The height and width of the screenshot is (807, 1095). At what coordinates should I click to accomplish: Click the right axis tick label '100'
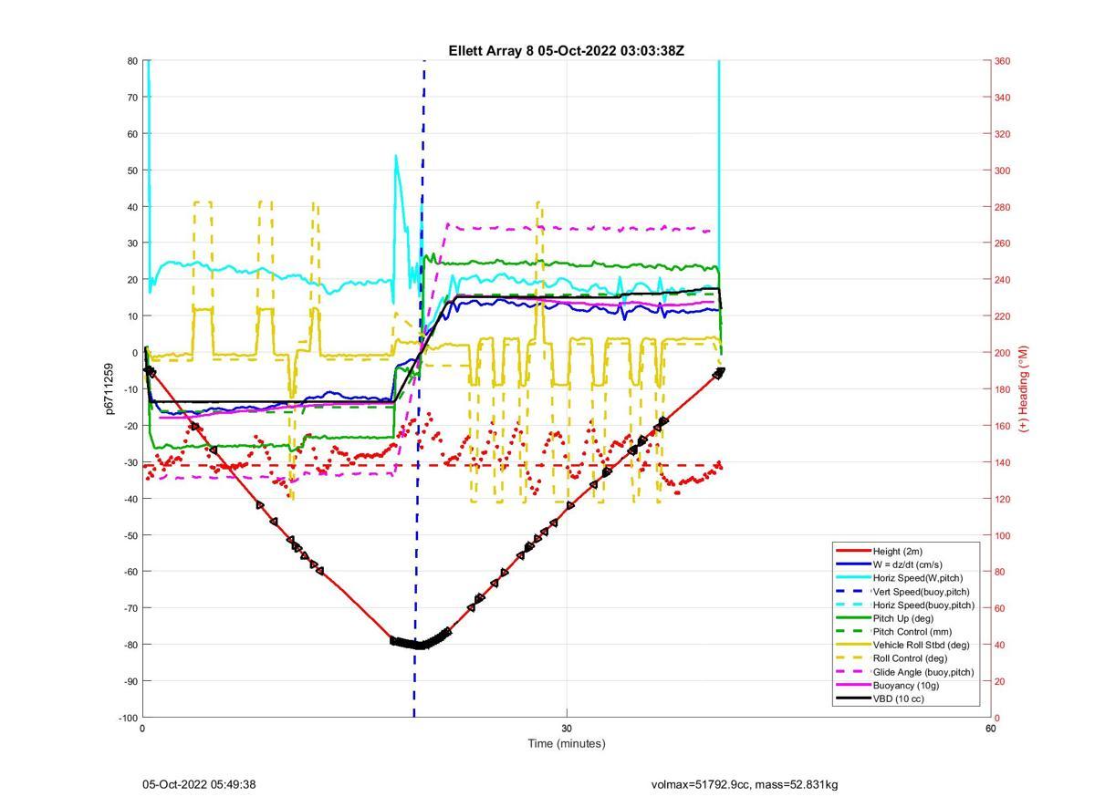[x=1002, y=535]
